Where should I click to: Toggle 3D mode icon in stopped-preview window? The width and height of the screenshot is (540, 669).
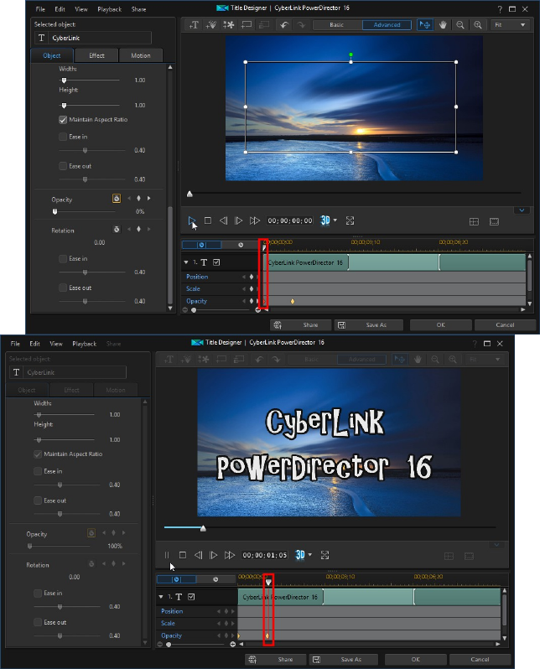(x=325, y=220)
